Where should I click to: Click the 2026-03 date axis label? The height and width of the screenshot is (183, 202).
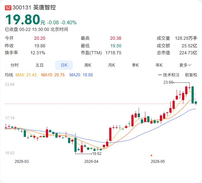click(22, 162)
